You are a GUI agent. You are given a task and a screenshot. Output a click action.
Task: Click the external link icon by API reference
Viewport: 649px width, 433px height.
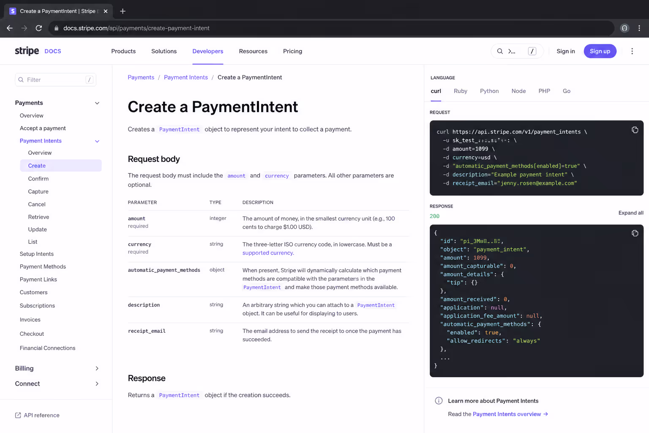pos(18,415)
